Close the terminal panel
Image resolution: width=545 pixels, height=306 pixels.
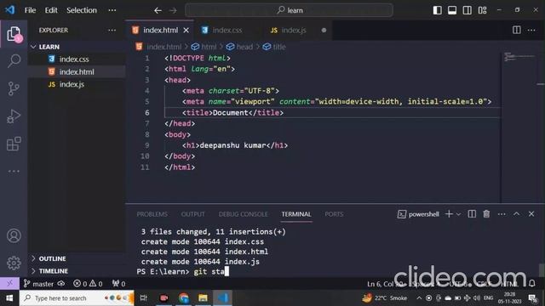pyautogui.click(x=531, y=213)
